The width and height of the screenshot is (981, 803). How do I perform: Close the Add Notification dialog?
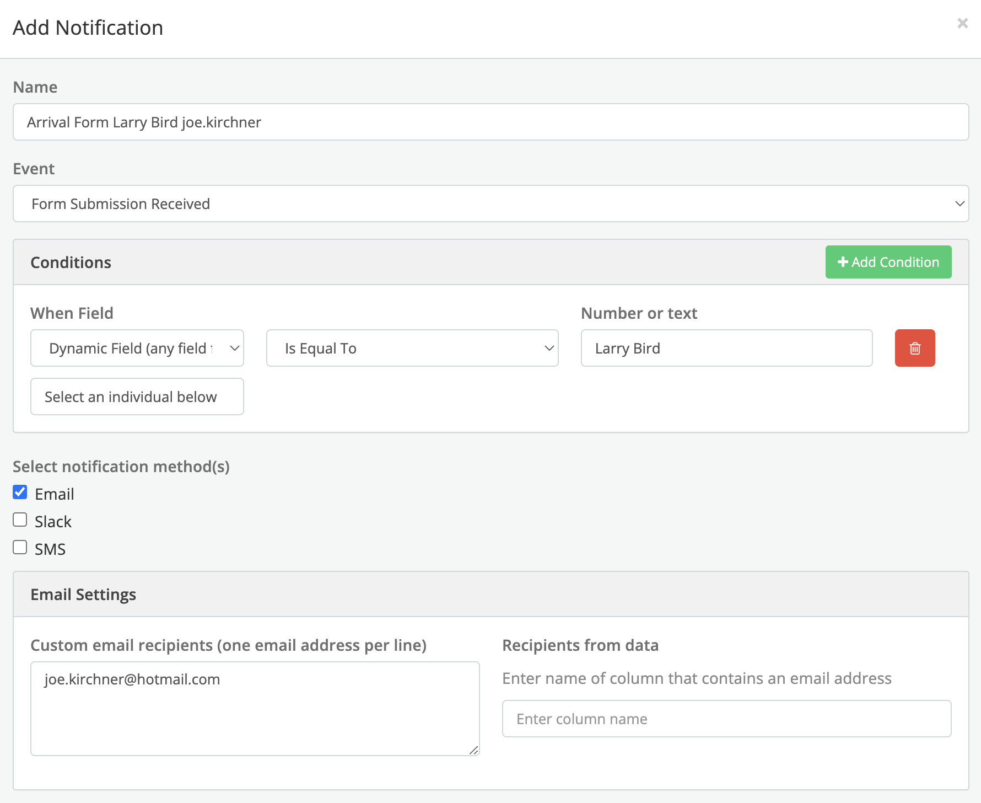tap(962, 23)
